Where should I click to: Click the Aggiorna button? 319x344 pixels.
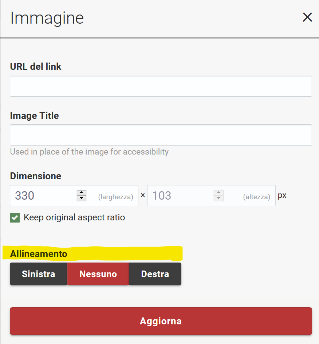[x=161, y=321]
